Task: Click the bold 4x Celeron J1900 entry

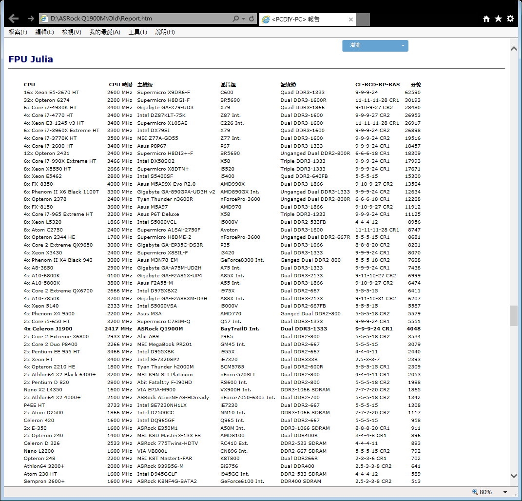Action: click(x=48, y=328)
